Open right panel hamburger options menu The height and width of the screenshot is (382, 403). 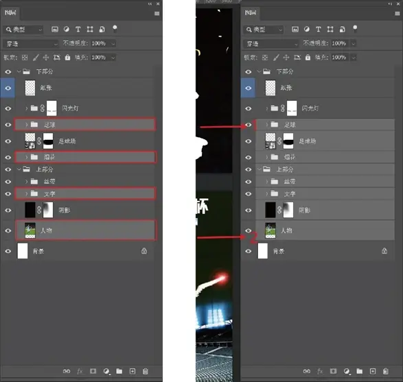398,14
